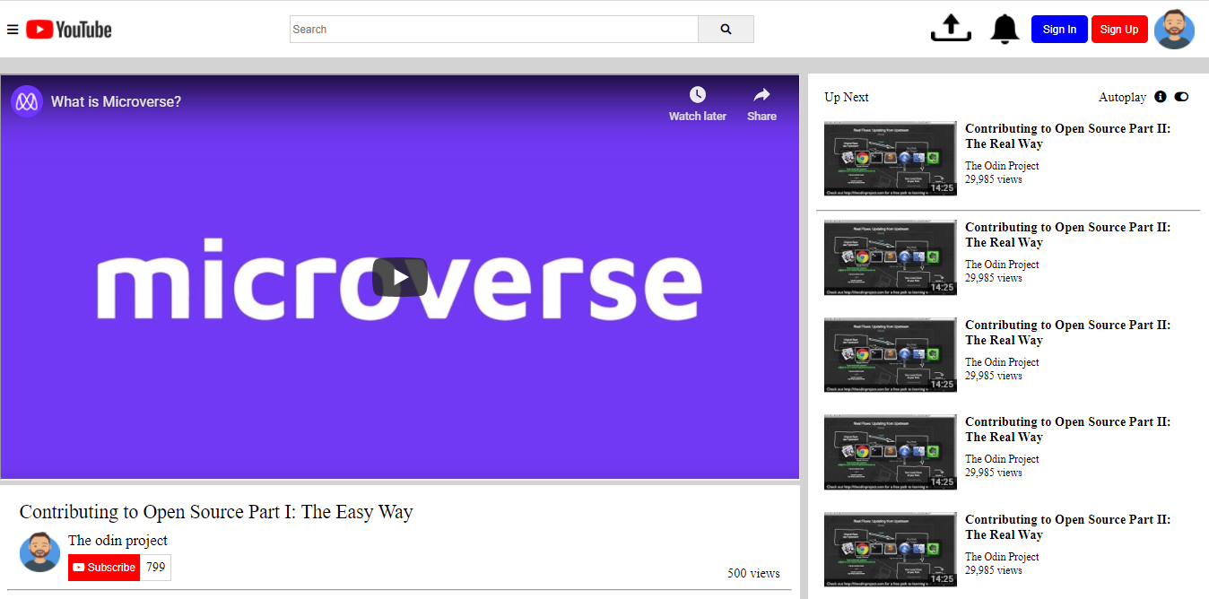Open the hamburger menu icon
Viewport: 1209px width, 599px height.
pyautogui.click(x=13, y=30)
